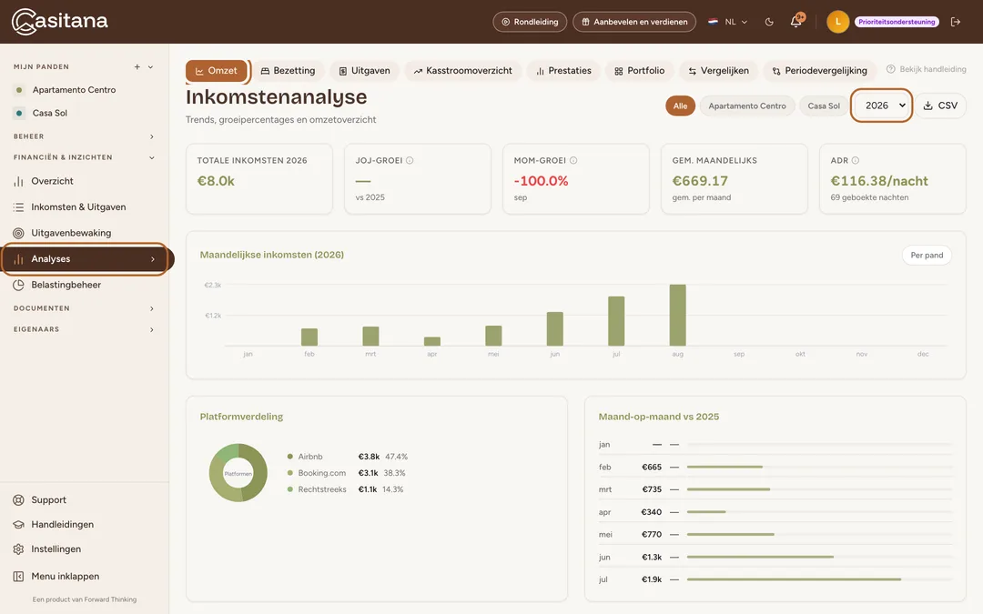Switch to the Kasstroomoverzicht tab

coord(462,71)
